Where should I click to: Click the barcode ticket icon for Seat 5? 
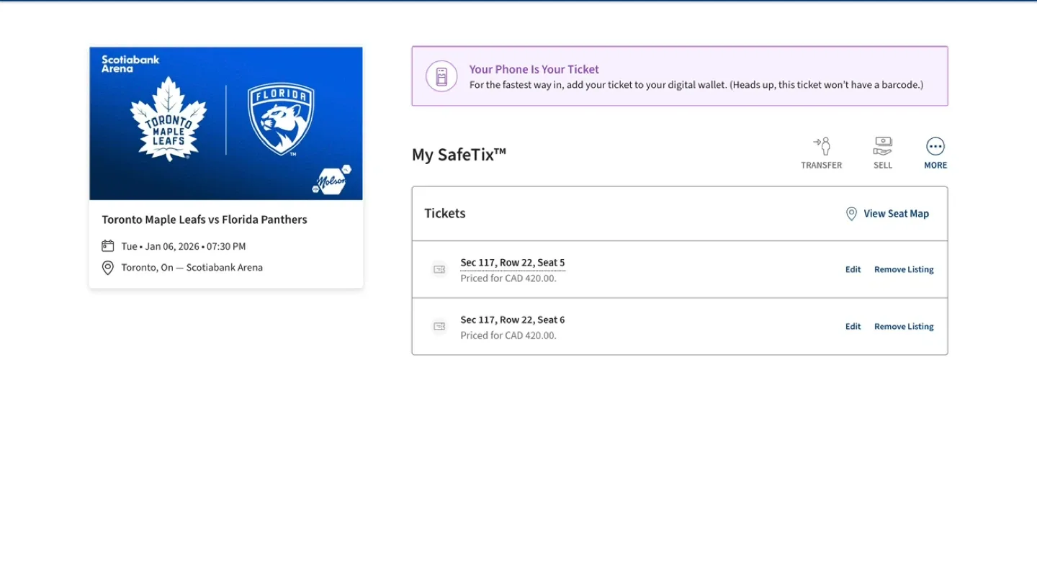[x=439, y=269]
